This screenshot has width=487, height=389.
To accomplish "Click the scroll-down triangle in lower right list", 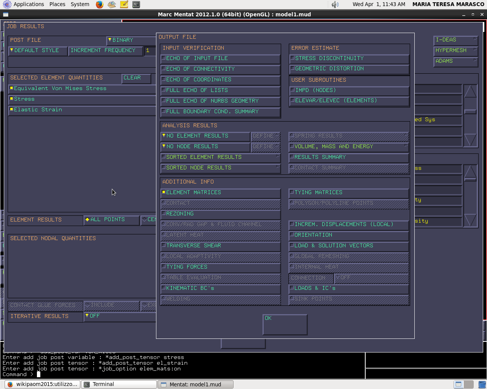I will (470, 220).
